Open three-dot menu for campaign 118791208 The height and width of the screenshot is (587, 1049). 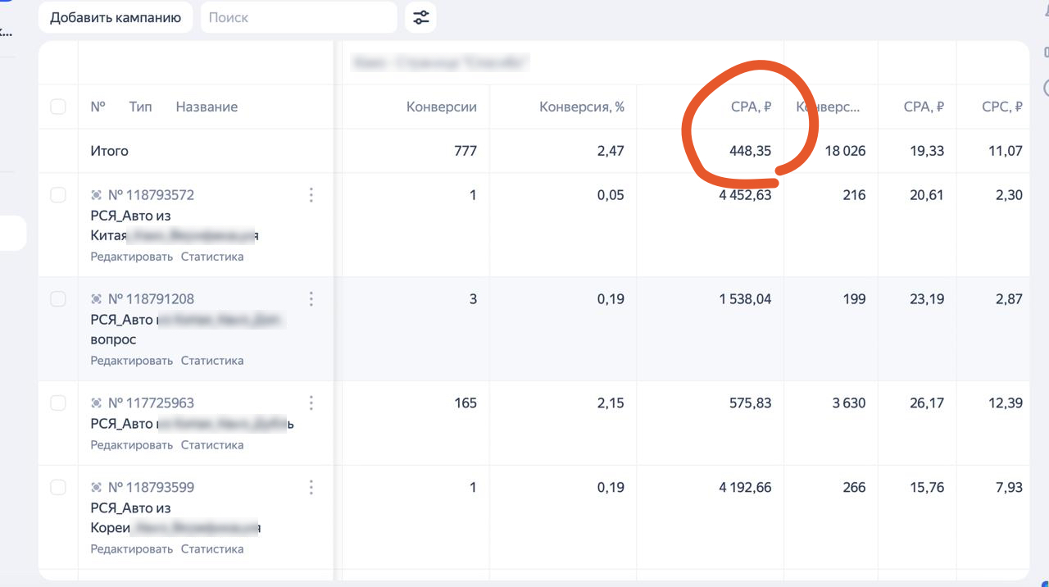click(311, 299)
